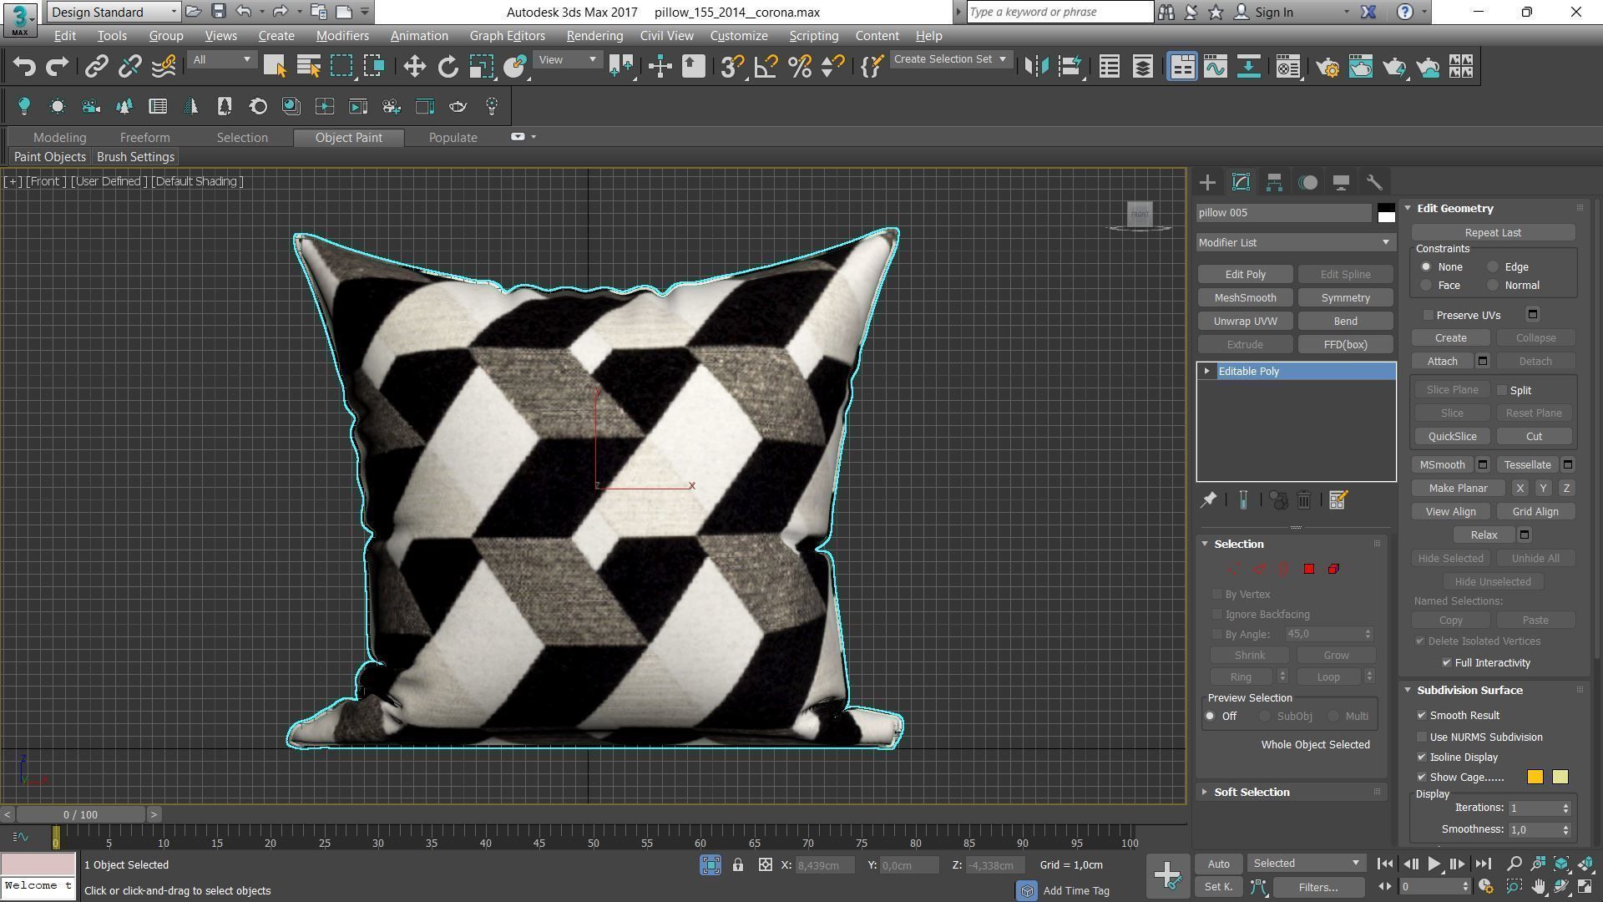Click the Unlink Selection icon
The height and width of the screenshot is (902, 1603).
[129, 67]
